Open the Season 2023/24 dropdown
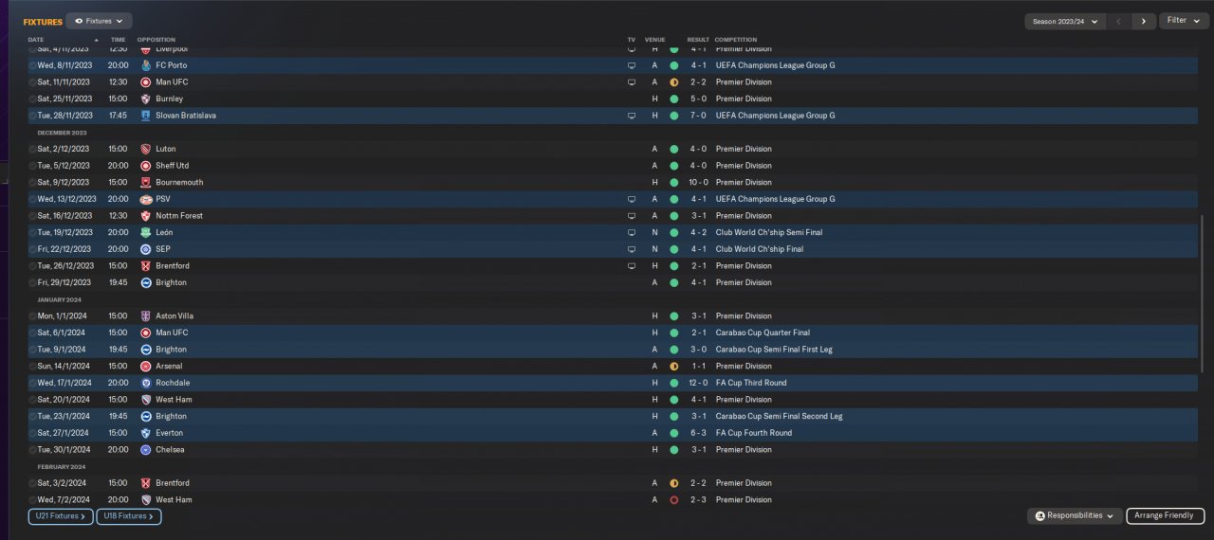 tap(1065, 21)
